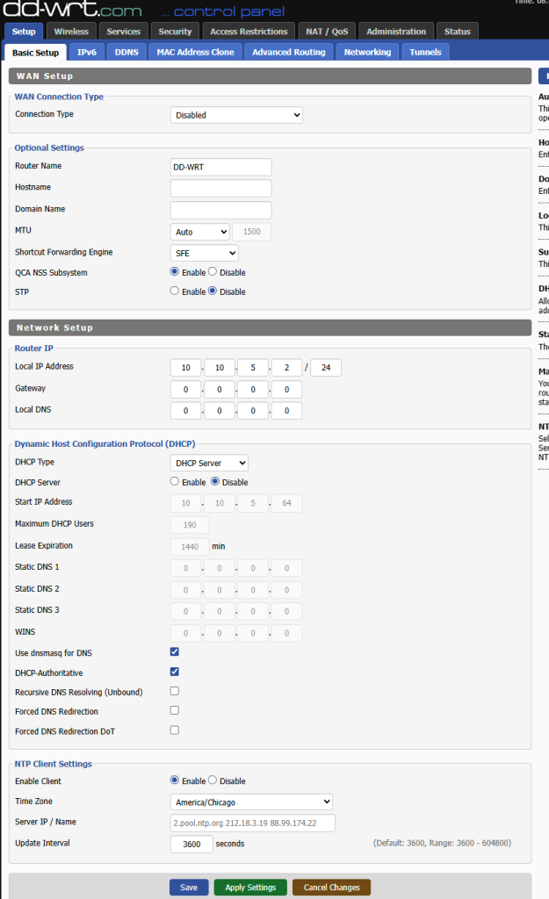
Task: Enable the DHCP Server radio button
Action: 175,482
